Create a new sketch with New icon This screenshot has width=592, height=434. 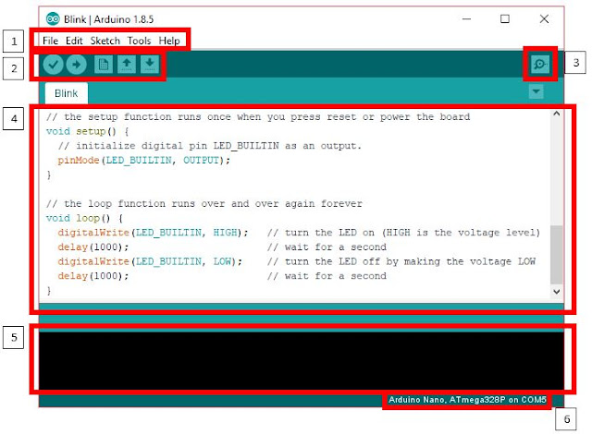103,65
